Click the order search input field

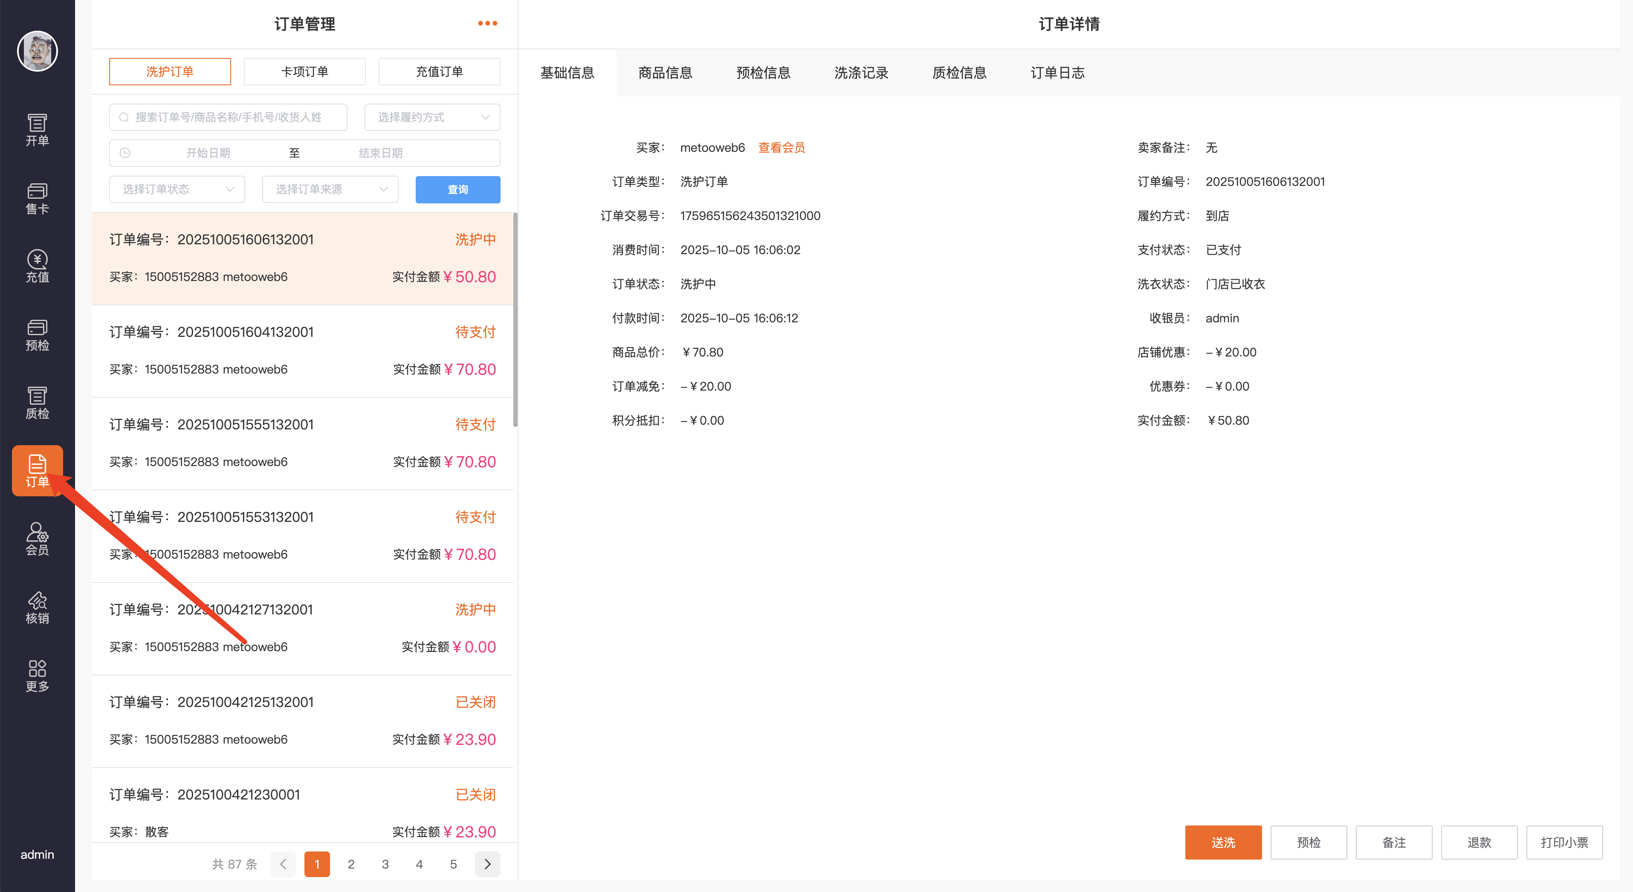tap(228, 117)
